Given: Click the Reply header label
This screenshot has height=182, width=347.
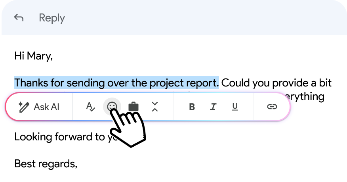Looking at the screenshot, I should (51, 18).
